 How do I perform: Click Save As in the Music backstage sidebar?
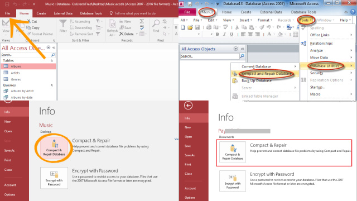tap(9, 150)
